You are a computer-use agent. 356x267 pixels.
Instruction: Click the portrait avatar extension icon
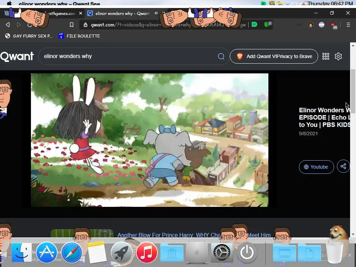310,25
